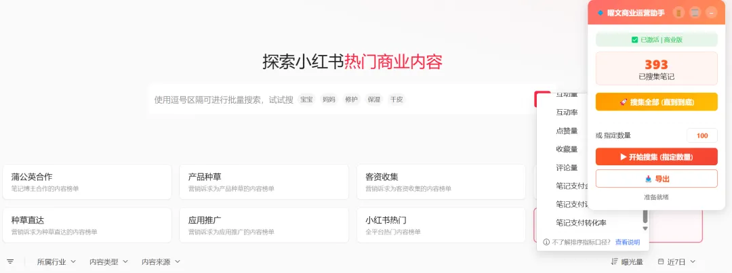This screenshot has width=732, height=273.
Task: Click the info icon beside 不了解排序指标口径
Action: coord(546,243)
